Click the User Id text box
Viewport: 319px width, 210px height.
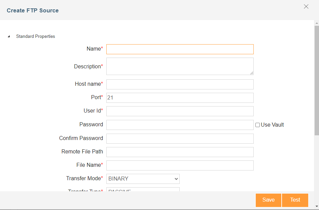(x=180, y=111)
